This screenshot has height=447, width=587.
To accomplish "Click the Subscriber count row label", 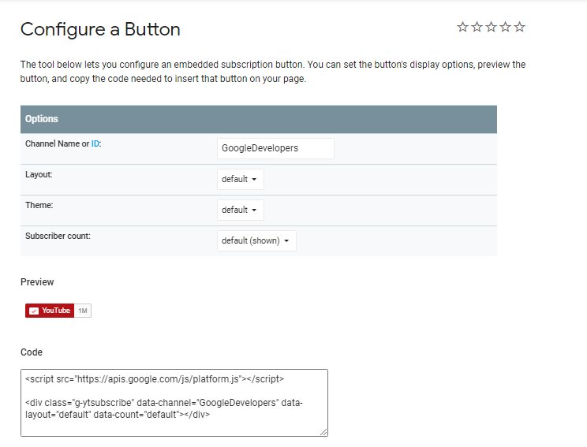I will point(58,236).
